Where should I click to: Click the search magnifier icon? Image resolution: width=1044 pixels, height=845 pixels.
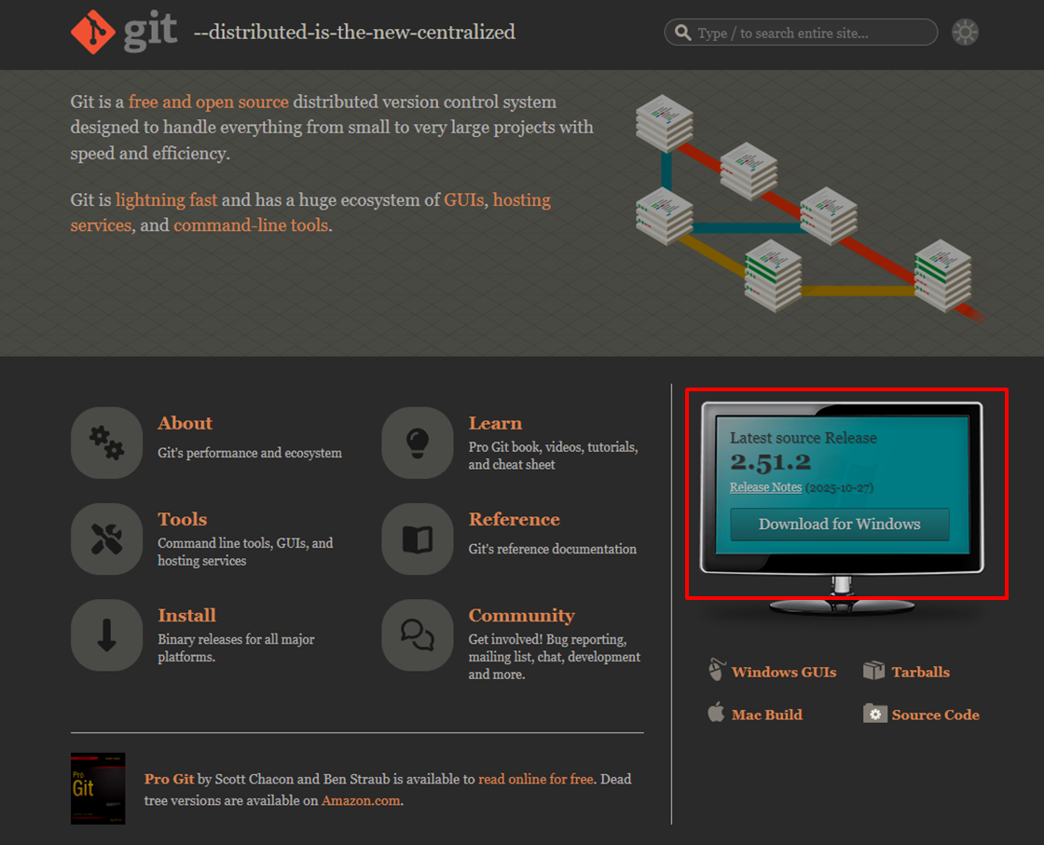point(682,33)
